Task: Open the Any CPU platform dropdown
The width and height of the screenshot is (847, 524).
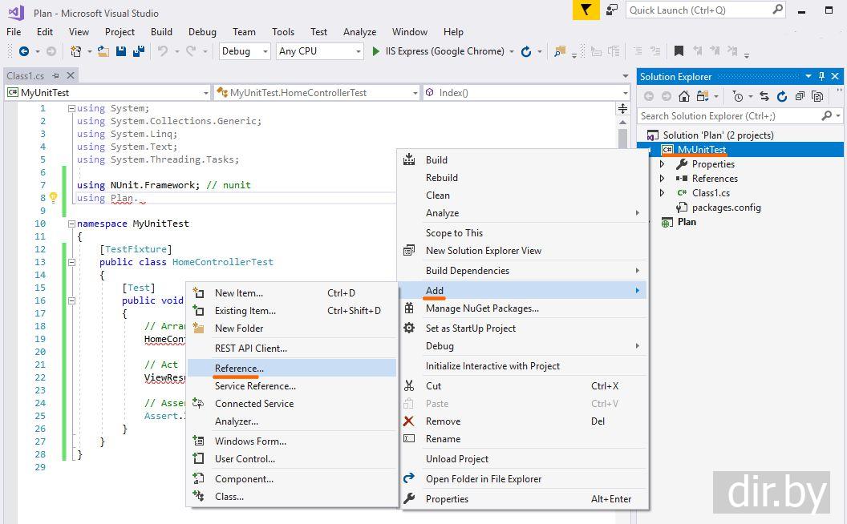Action: (x=320, y=51)
